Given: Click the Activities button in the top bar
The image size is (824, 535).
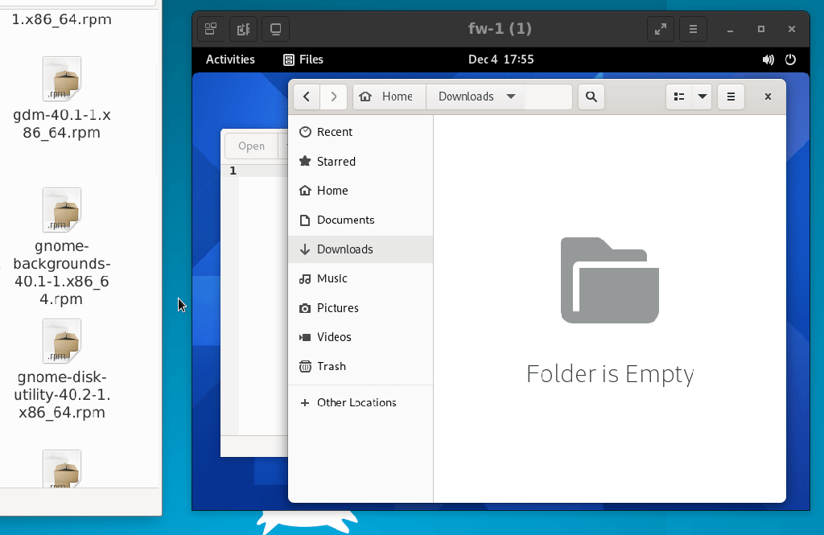Looking at the screenshot, I should [230, 60].
